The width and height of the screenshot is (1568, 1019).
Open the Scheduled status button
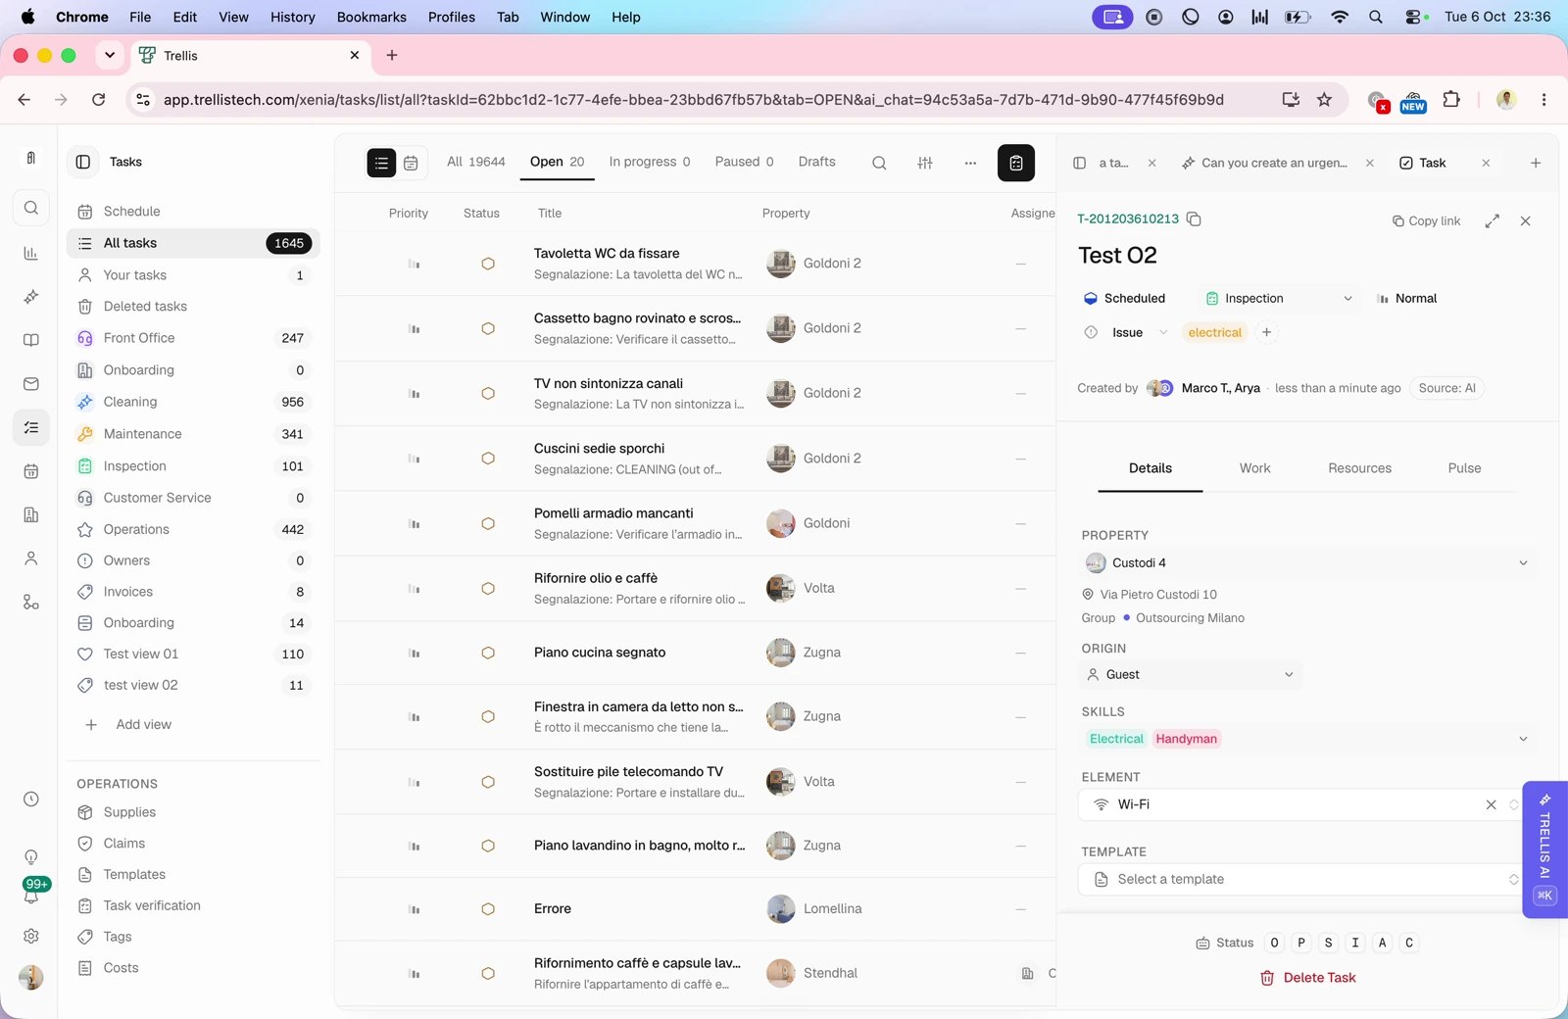pos(1124,298)
